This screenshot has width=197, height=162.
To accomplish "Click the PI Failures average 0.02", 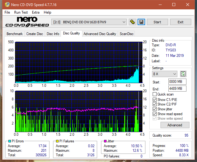I will point(91,146).
